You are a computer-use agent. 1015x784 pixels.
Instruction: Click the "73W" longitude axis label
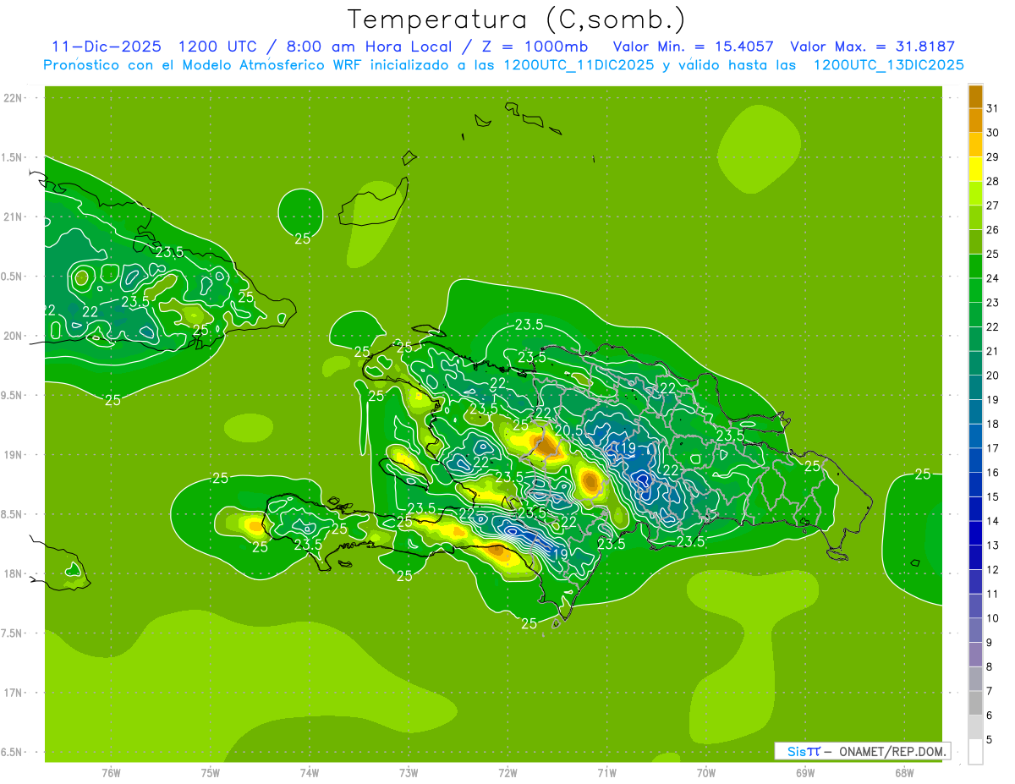409,773
